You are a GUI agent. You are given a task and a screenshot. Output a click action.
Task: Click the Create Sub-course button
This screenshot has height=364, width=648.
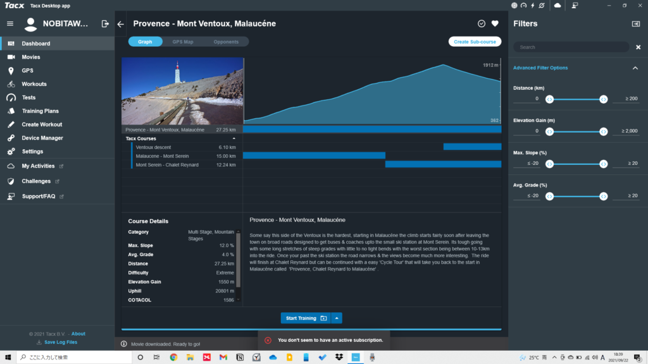click(475, 42)
